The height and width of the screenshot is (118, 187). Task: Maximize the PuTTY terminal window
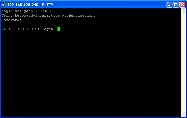tap(176, 5)
